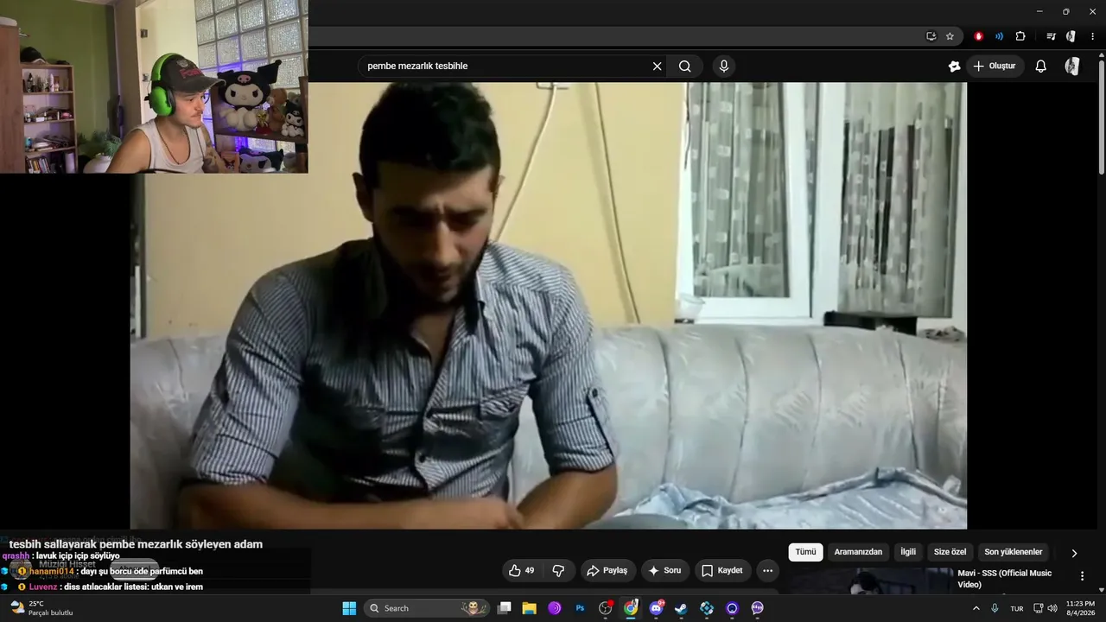Open Task View on the taskbar
This screenshot has width=1106, height=622.
click(505, 608)
